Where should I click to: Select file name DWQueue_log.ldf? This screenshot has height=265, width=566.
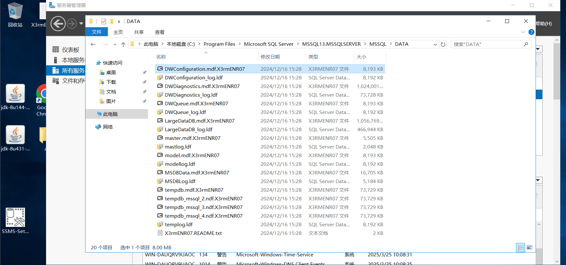click(185, 112)
